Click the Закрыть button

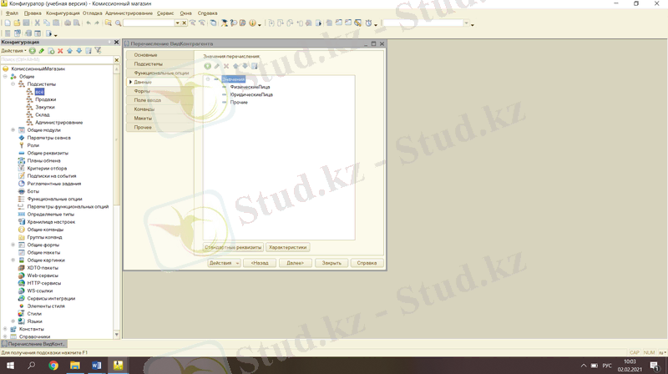[x=331, y=263]
